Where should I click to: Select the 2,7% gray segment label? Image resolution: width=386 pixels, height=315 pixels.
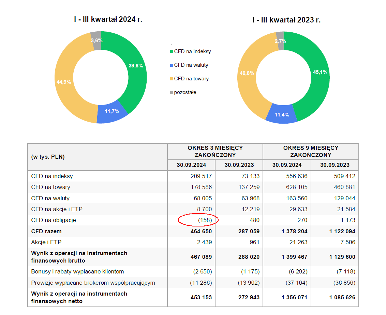[280, 41]
